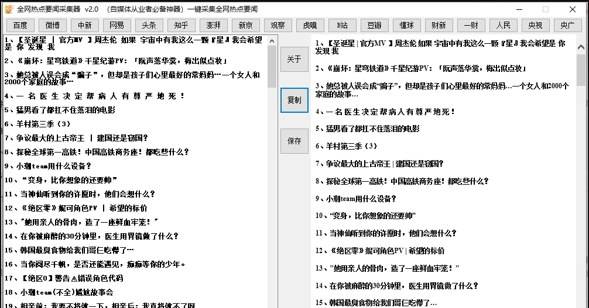Click right panel line 7 争议最大的上古帝王
The width and height of the screenshot is (589, 308).
(380, 164)
